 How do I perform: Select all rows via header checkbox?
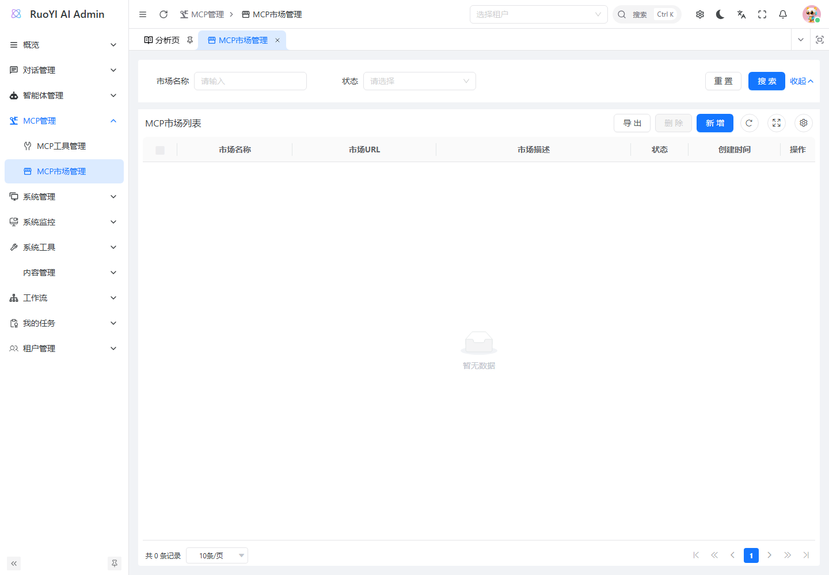point(160,150)
